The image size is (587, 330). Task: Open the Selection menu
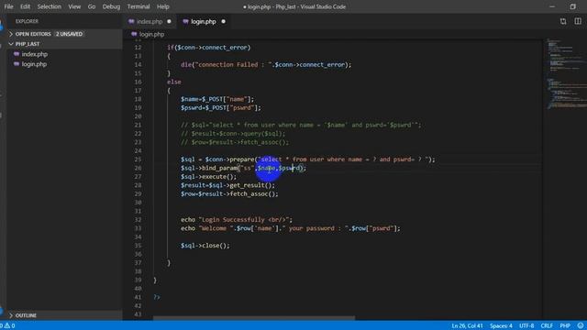point(49,6)
